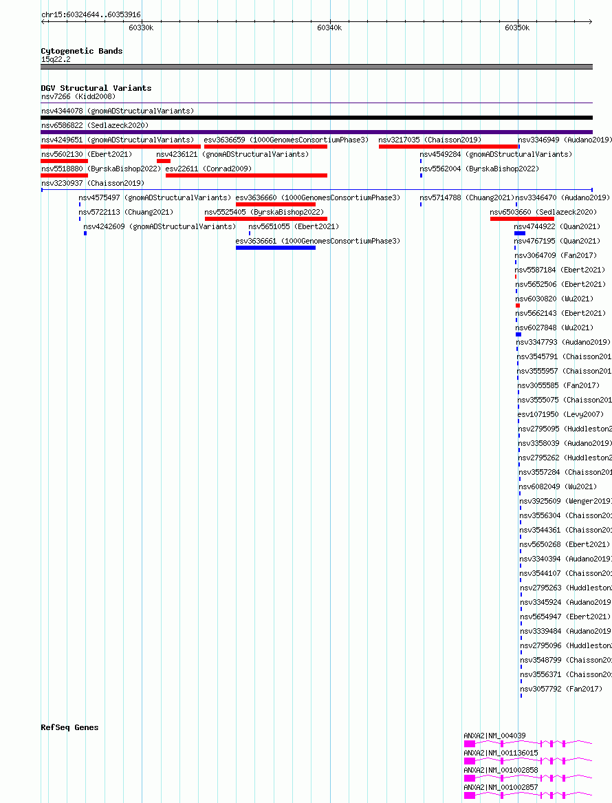Click the red bar under nsv5525405
Viewport: 612px width, 803px height.
point(265,219)
